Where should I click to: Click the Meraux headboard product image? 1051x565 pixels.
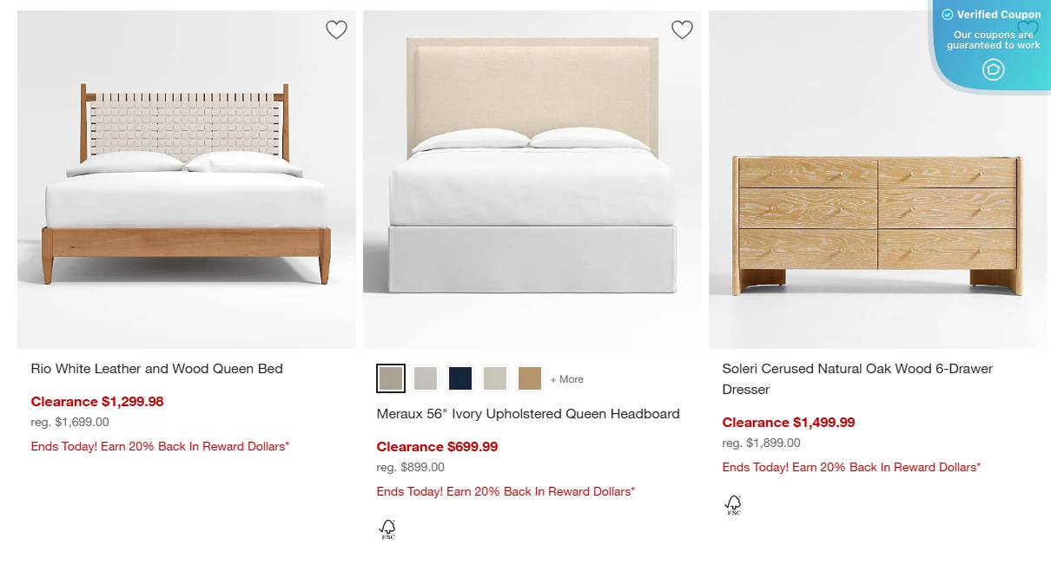pos(532,180)
